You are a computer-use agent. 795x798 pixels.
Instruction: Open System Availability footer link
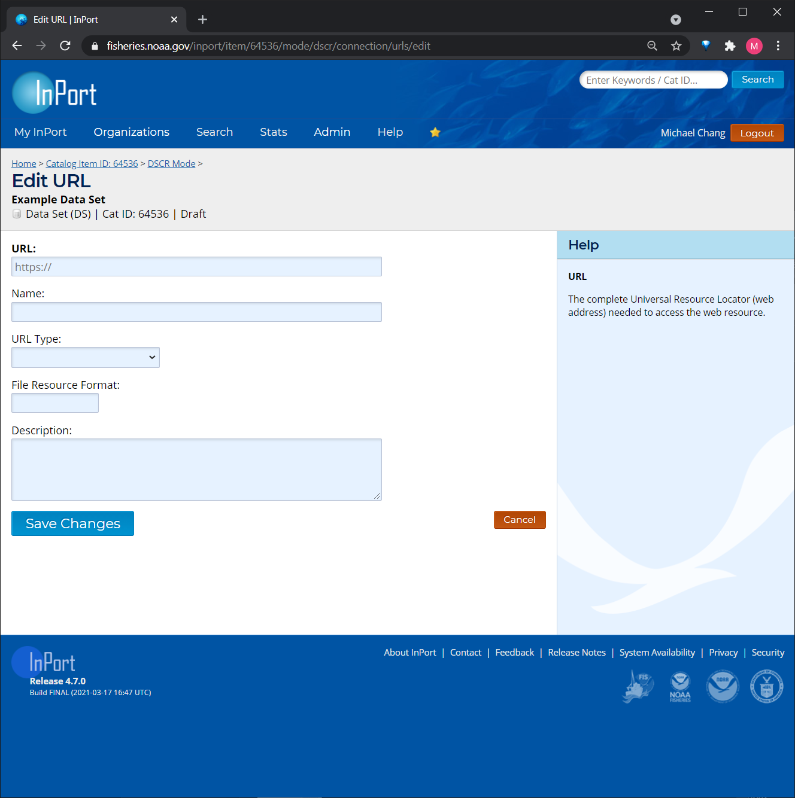[x=657, y=653]
